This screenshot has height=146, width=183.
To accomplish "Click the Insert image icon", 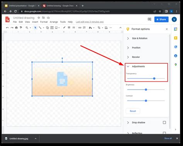I will (56, 28).
